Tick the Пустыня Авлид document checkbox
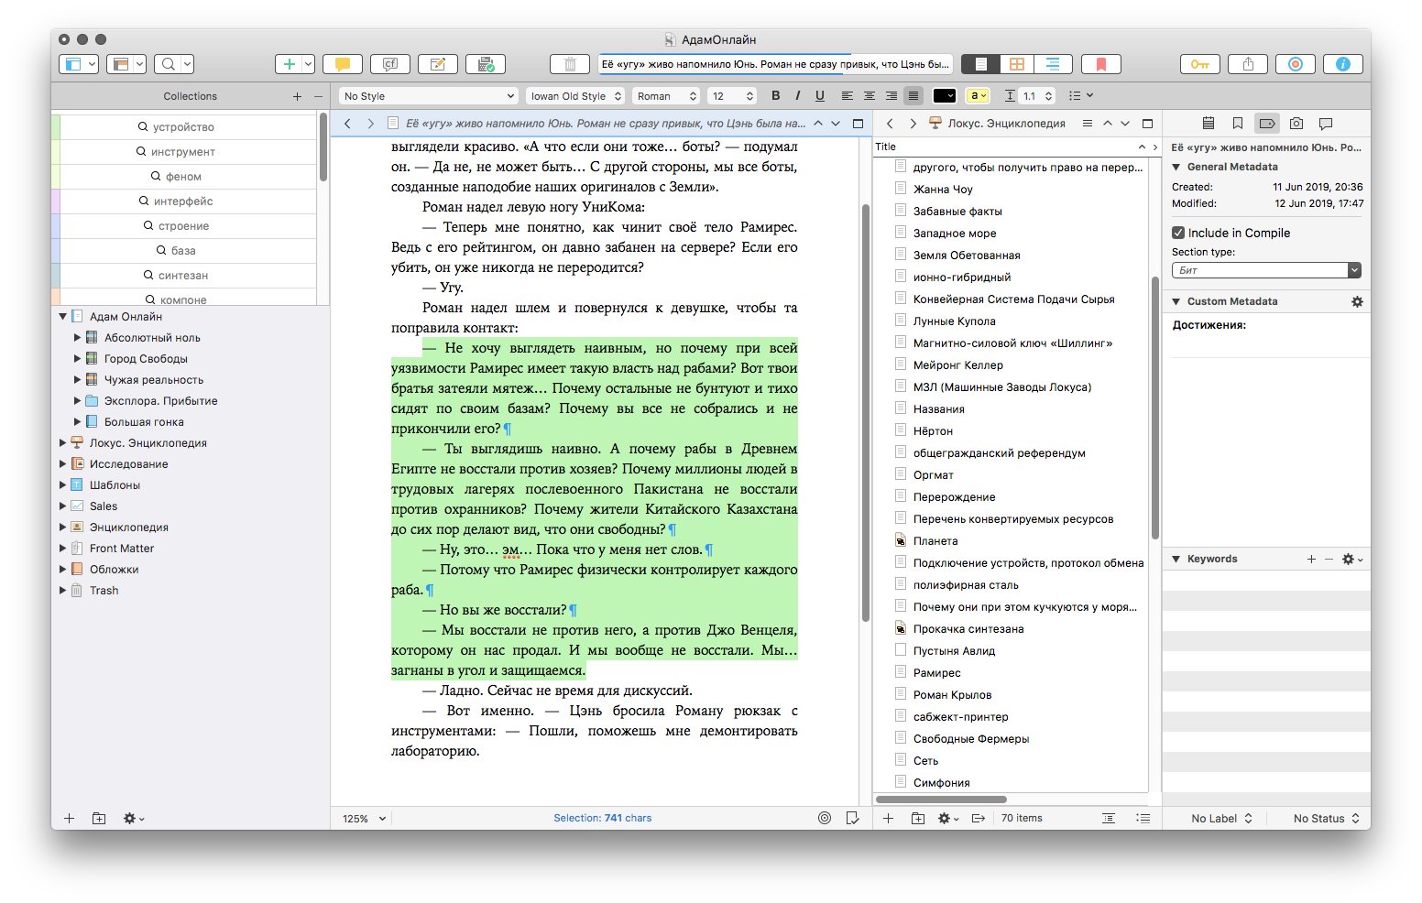Screen dimensions: 1422x903 (901, 650)
